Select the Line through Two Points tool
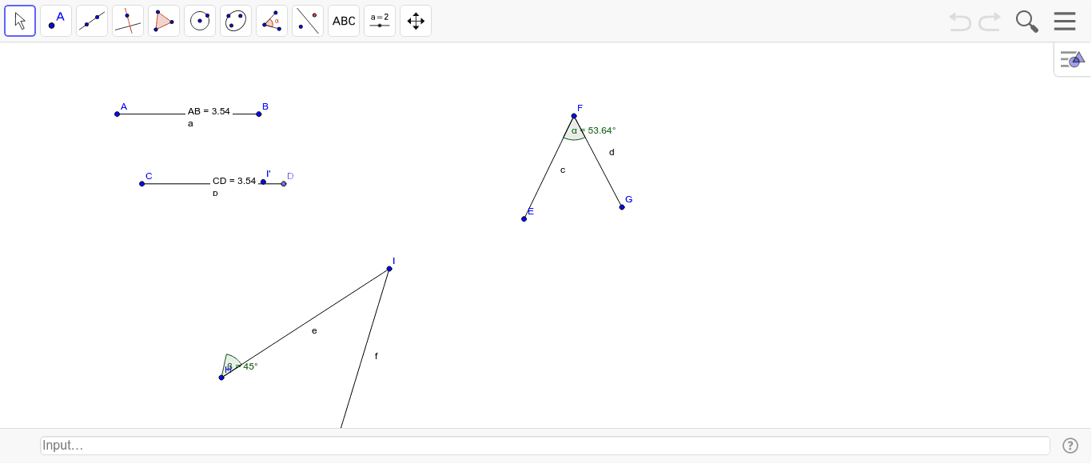The image size is (1092, 464). point(92,20)
